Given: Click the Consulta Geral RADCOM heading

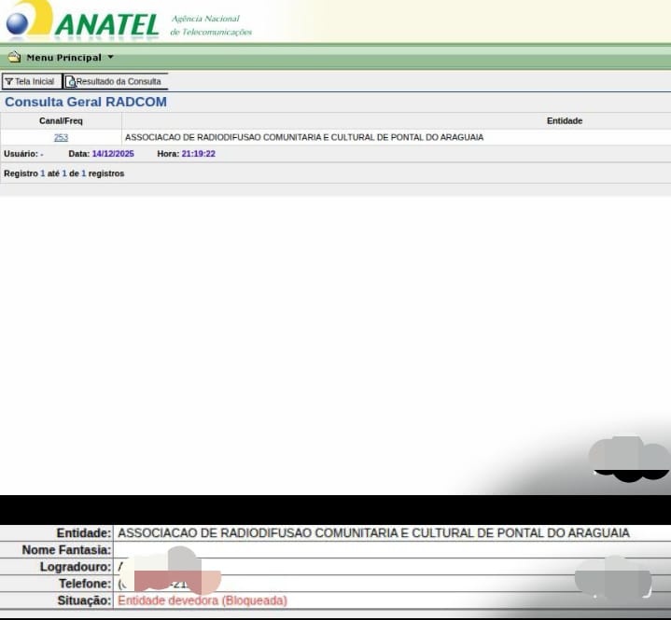Looking at the screenshot, I should pos(86,102).
